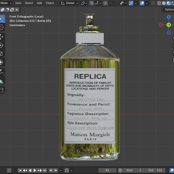Open the Mode dropdown
This screenshot has width=174, height=174.
[x=6, y=3]
